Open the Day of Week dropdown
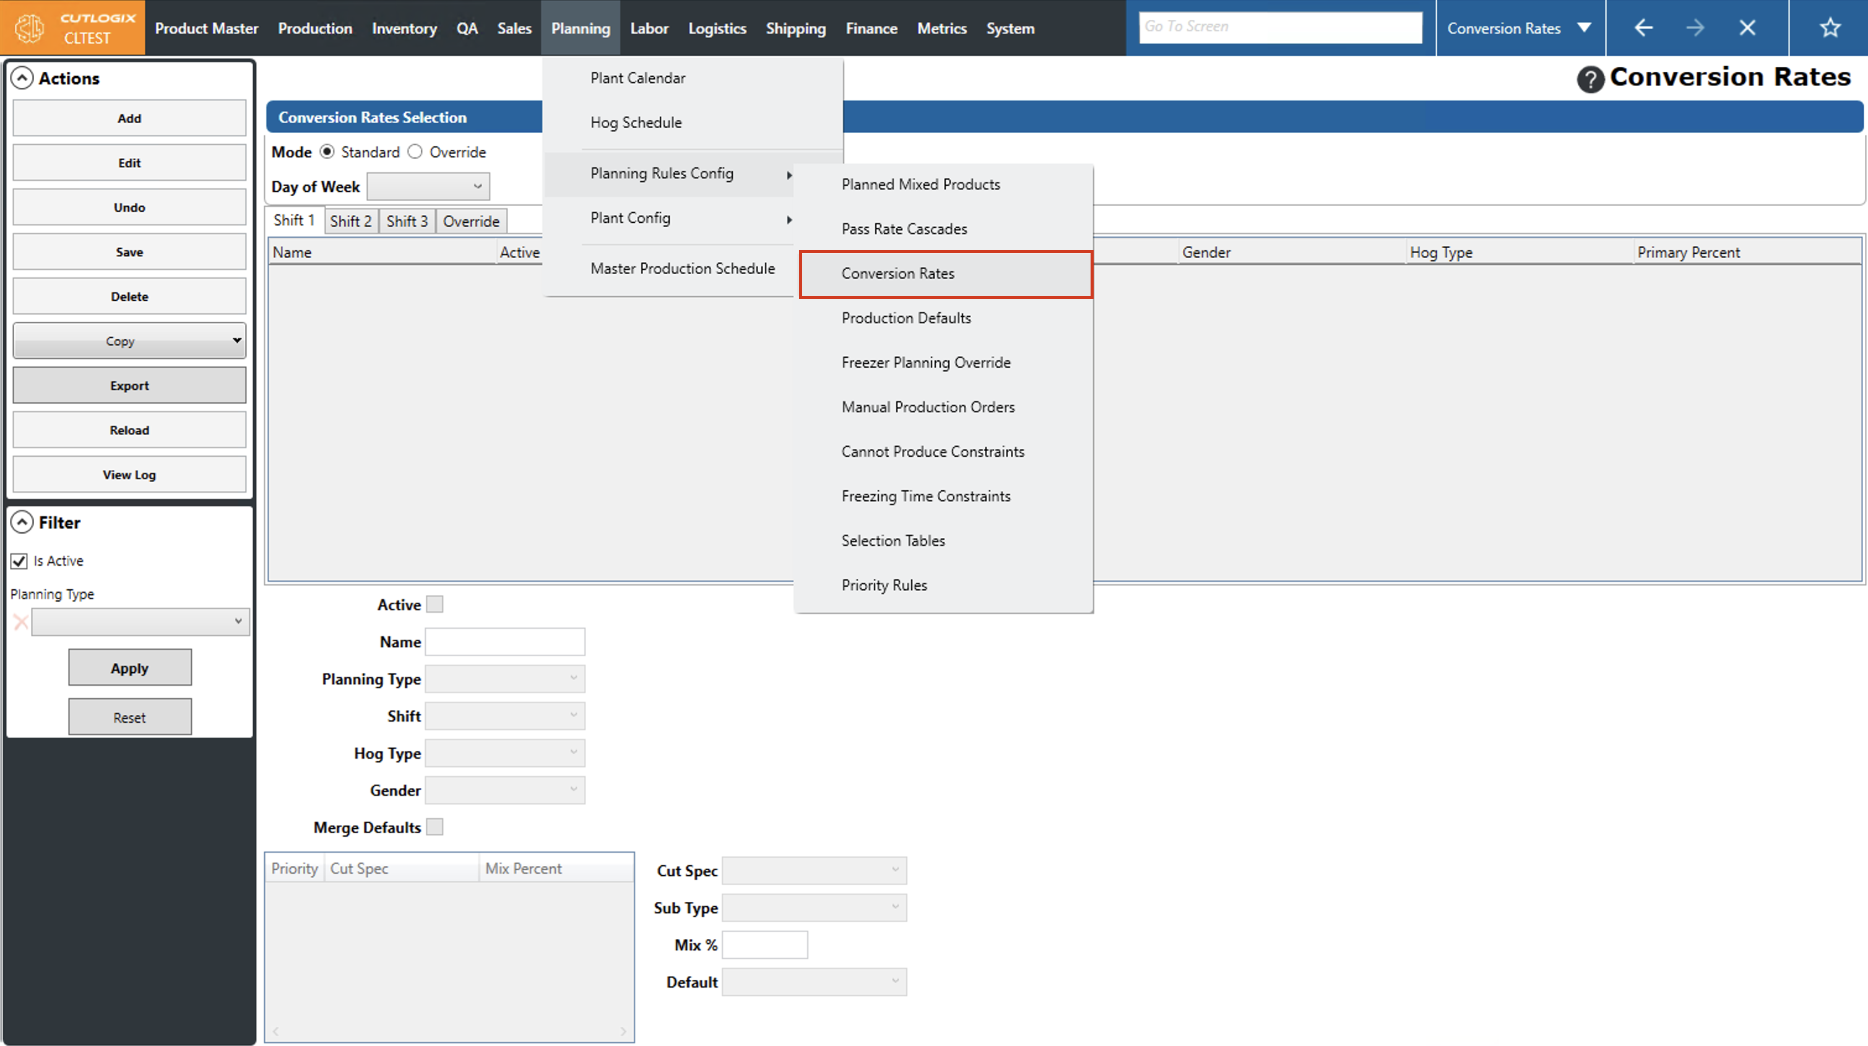1868x1046 pixels. click(x=428, y=186)
